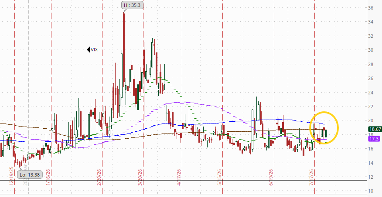Select the 18.67 last price tag
382x197 pixels.
coord(375,129)
